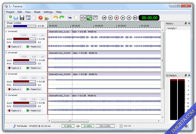
Task: Click the new project toolbar icon
Action: tap(10, 18)
